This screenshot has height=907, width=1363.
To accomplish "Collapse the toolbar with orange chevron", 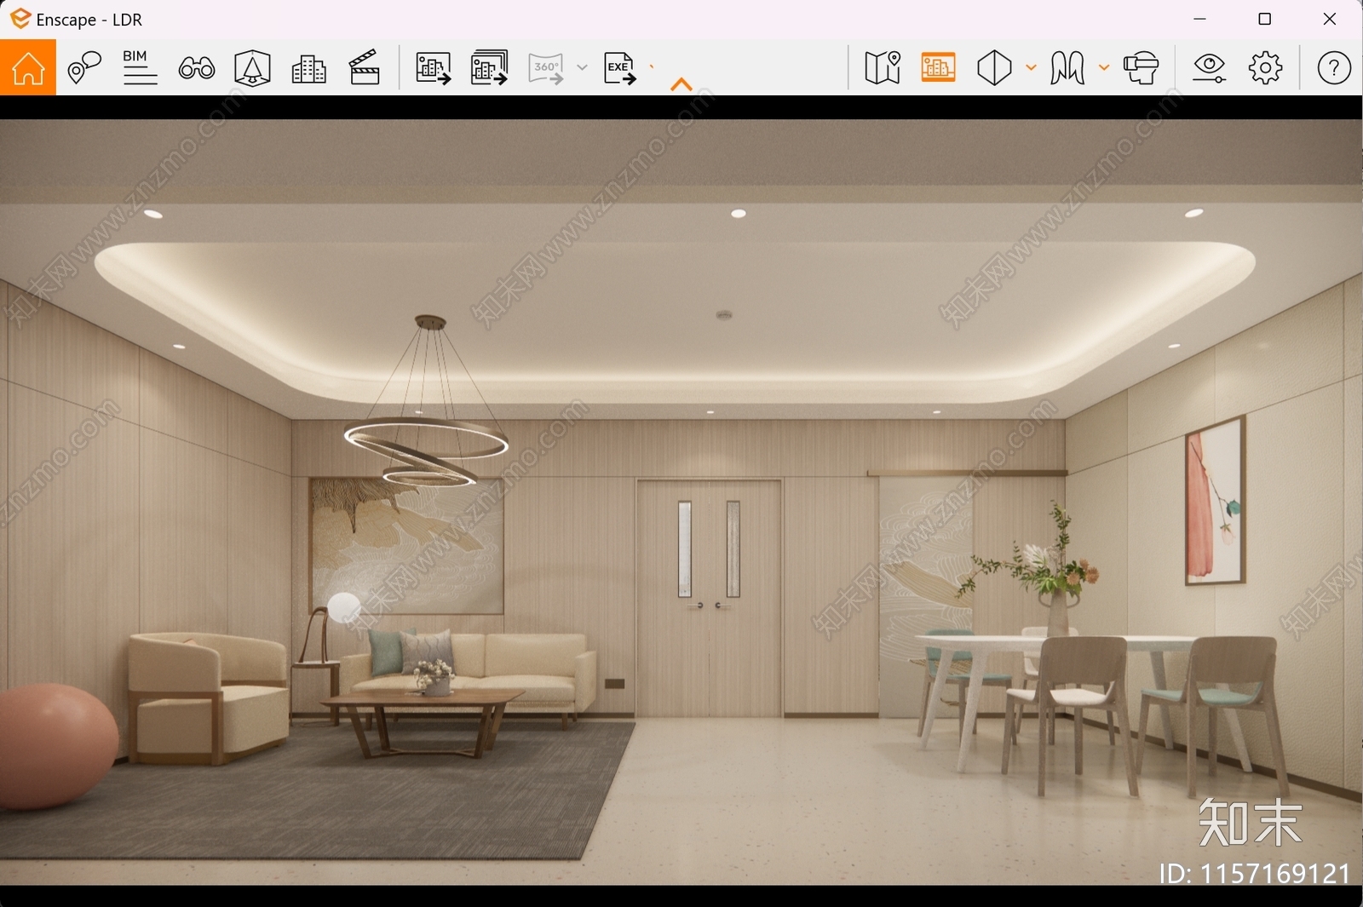I will (x=681, y=83).
